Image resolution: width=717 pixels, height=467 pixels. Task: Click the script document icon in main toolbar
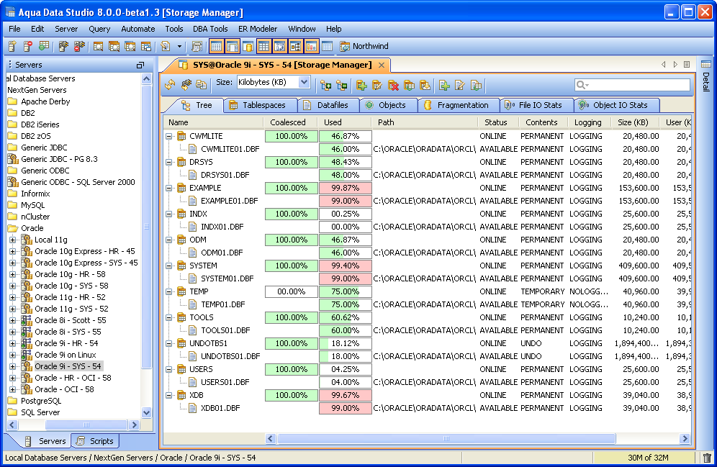166,46
